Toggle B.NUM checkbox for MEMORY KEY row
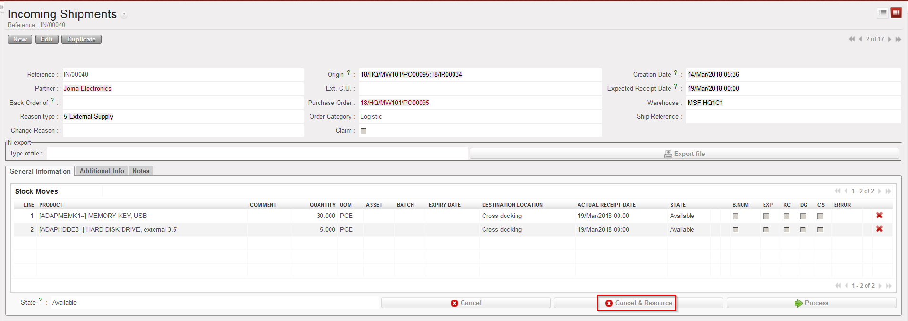The height and width of the screenshot is (321, 908). point(735,216)
